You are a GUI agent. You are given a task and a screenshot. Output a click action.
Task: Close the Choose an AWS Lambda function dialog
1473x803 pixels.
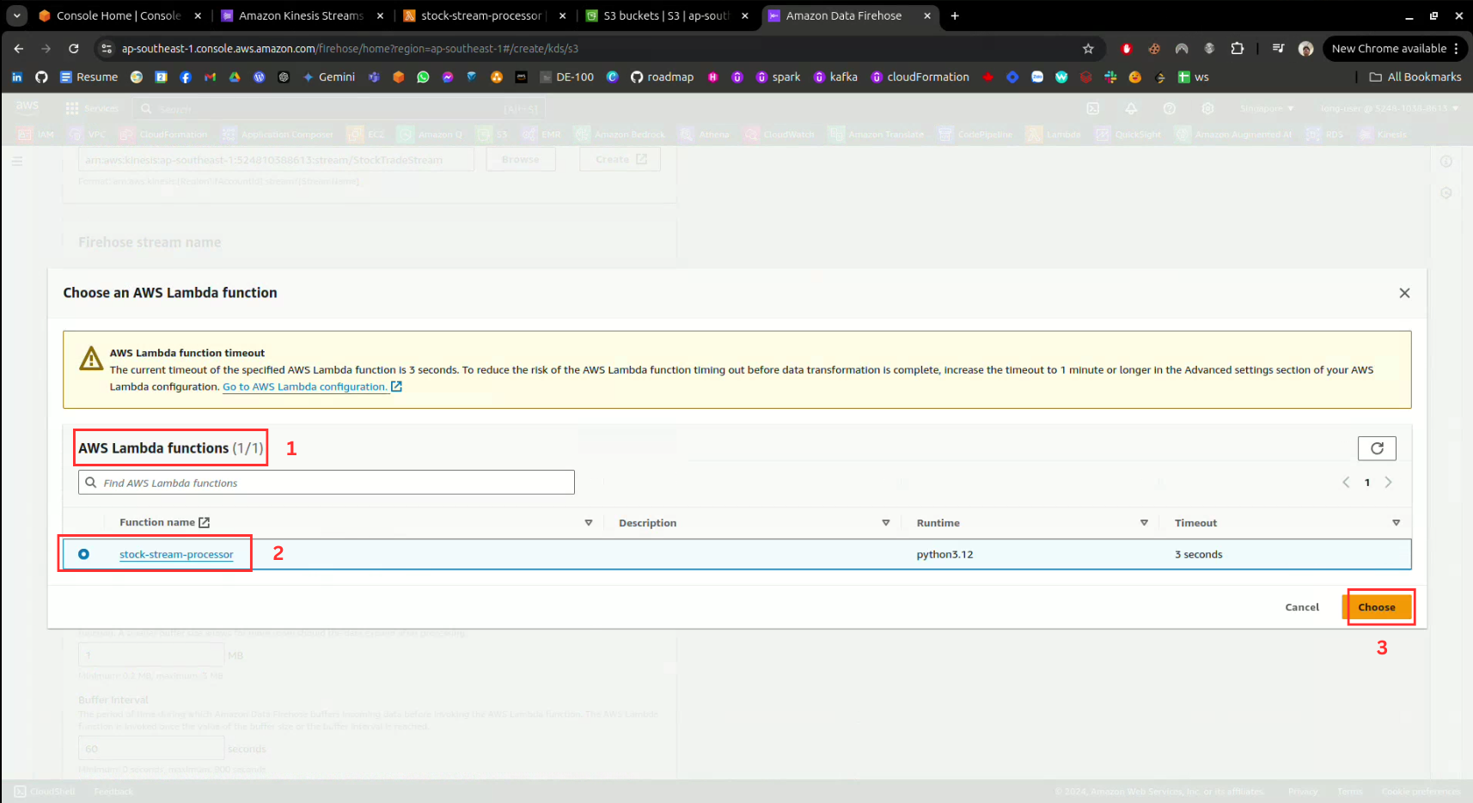pos(1404,293)
